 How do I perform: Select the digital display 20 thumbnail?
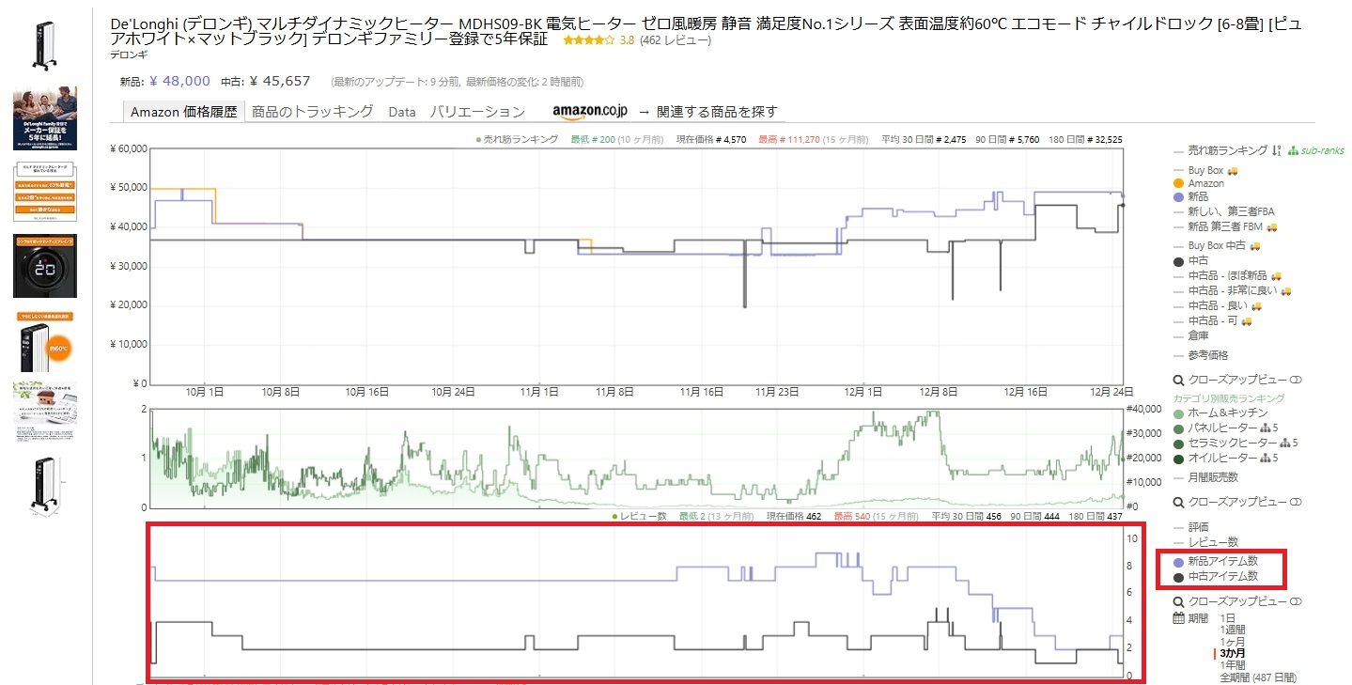[45, 267]
